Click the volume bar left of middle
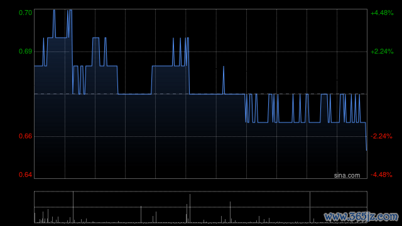Image resolution: width=402 pixels, height=226 pixels. [141, 215]
